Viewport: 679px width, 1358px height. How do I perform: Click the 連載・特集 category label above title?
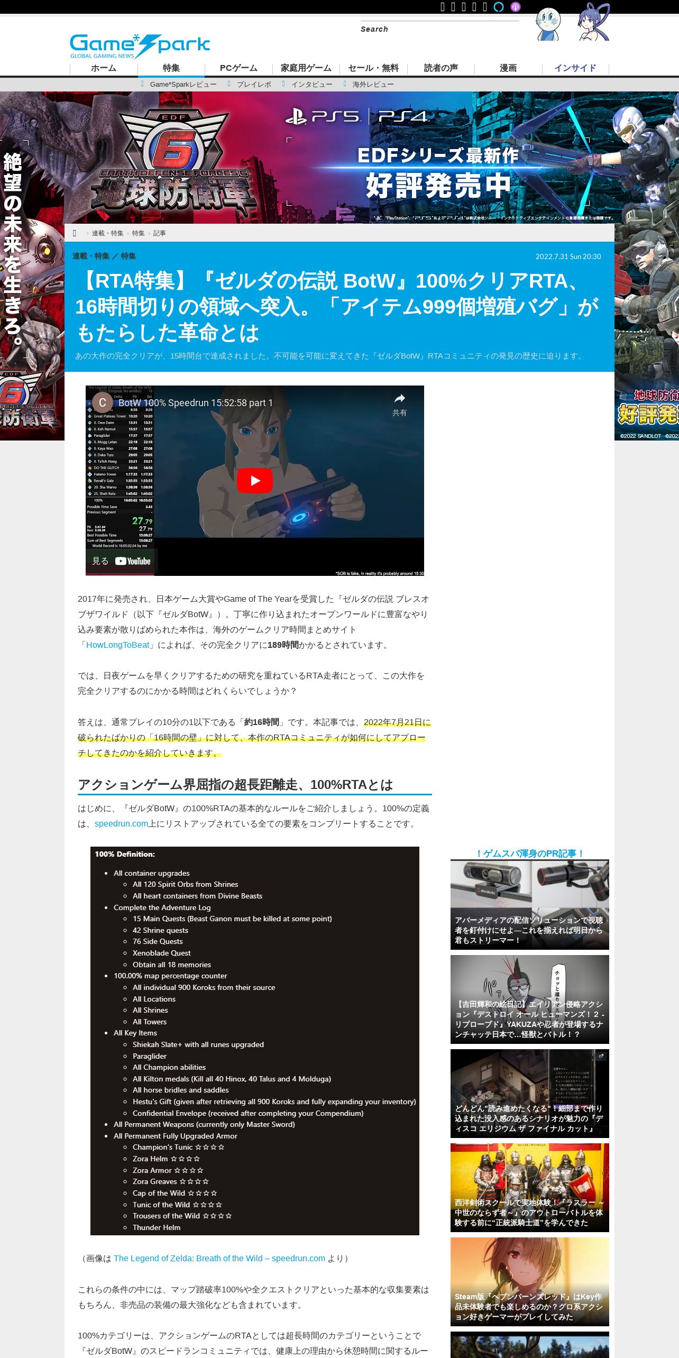click(91, 256)
